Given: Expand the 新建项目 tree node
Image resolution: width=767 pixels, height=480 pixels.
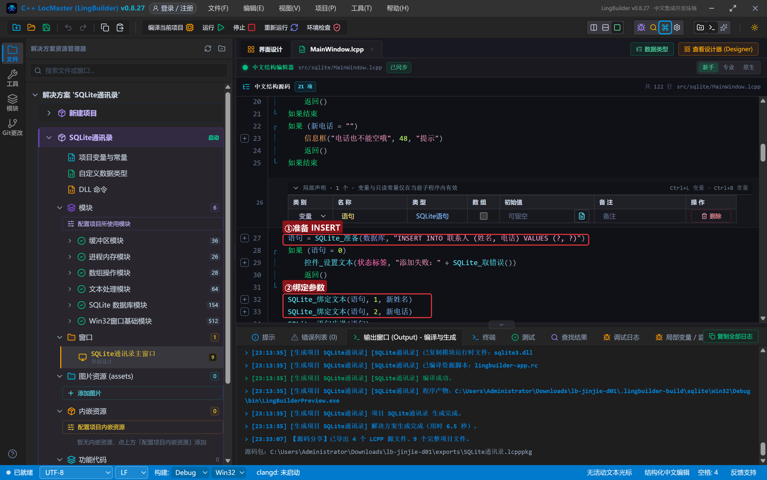Looking at the screenshot, I should (49, 113).
